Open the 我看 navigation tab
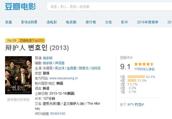172x119 pixels. coord(9,22)
